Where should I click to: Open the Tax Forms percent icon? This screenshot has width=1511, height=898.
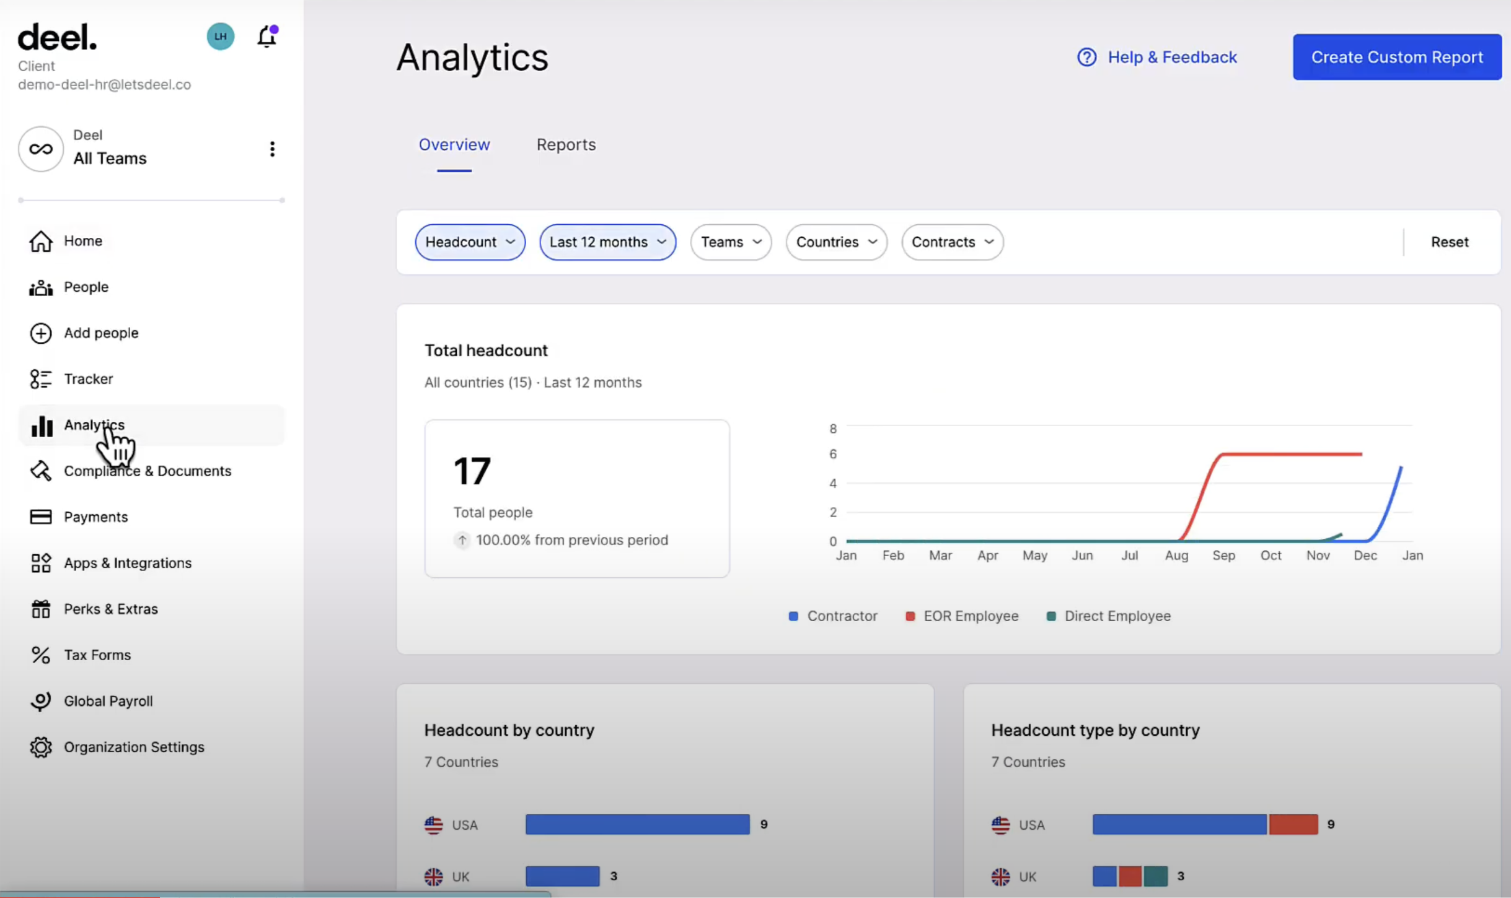click(41, 655)
